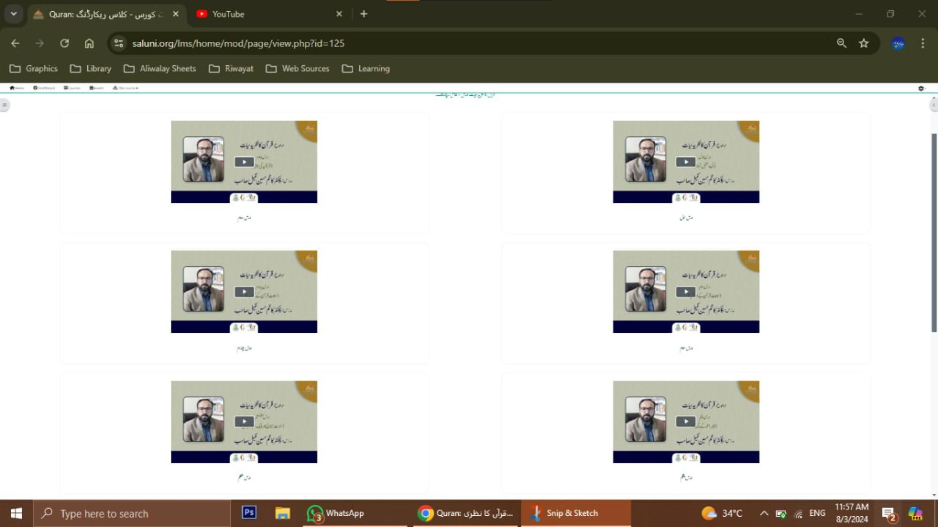Expand the tab search dropdown arrow
938x527 pixels.
point(14,14)
